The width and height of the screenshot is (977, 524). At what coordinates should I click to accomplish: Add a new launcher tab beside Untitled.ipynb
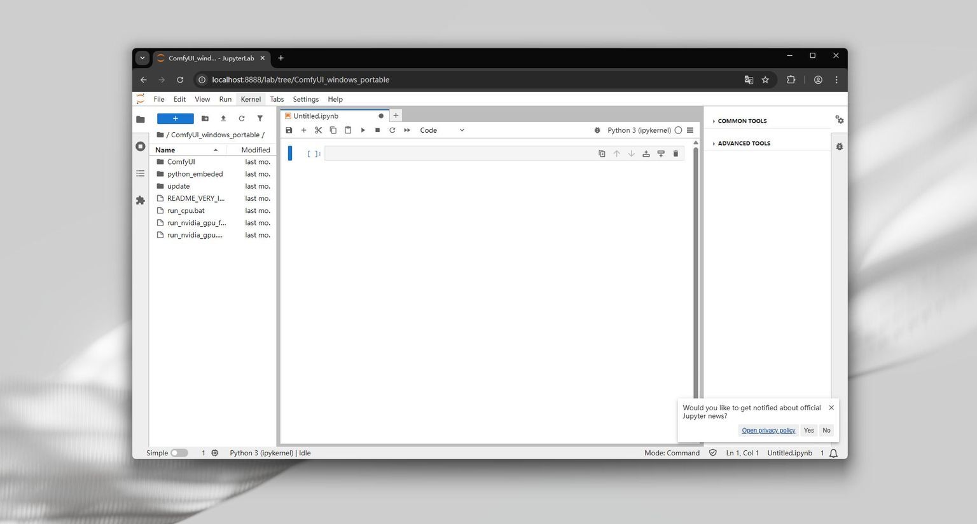click(396, 116)
